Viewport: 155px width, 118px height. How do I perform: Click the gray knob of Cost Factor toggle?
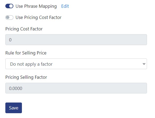[7, 17]
